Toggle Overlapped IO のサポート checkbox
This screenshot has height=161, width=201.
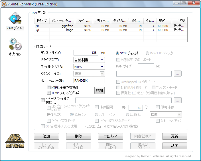[x=118, y=82]
